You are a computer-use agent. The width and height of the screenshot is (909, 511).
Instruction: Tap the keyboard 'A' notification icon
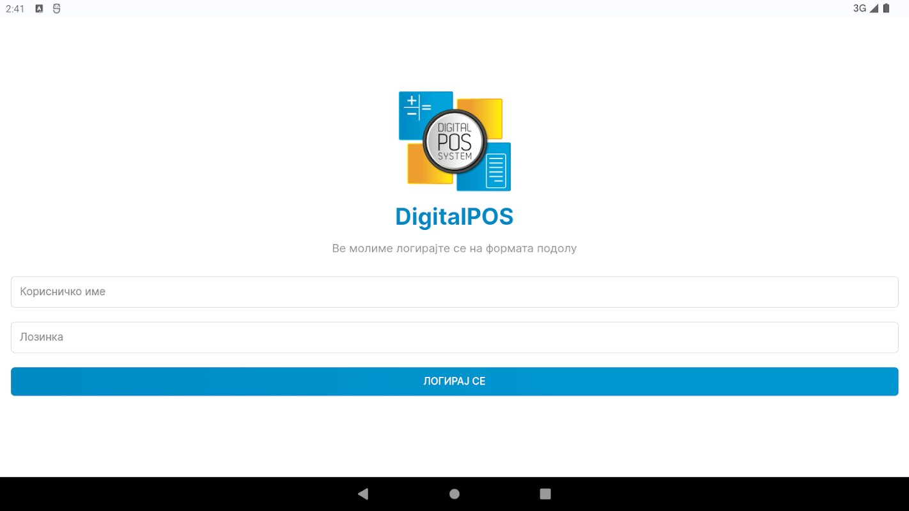[x=39, y=9]
